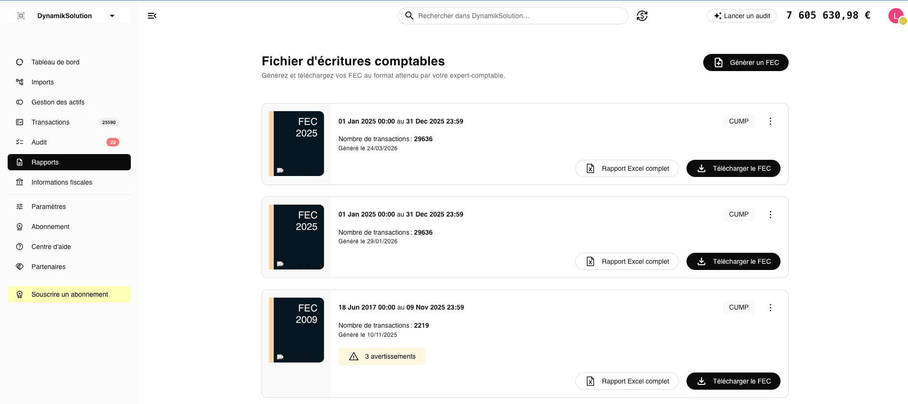Open options menu for FEC generated 10/11/2025
The image size is (908, 404).
[x=770, y=308]
